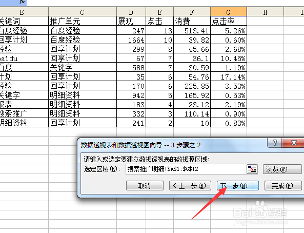Click cell with value 0.53%
This screenshot has width=304, height=233.
pos(229,95)
